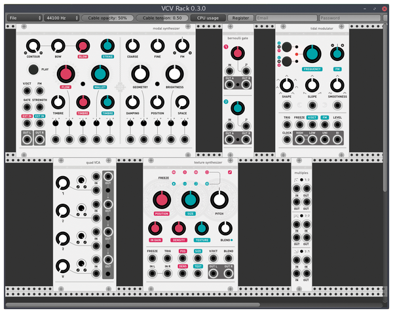Adjust the Cable tension slider
The height and width of the screenshot is (313, 393).
[x=162, y=18]
